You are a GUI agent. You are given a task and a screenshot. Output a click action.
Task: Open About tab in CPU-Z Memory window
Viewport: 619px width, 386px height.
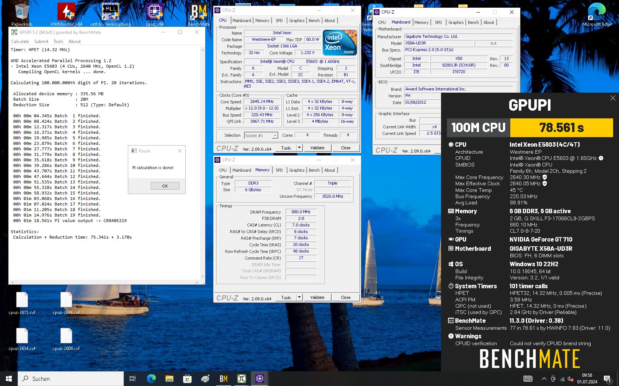pyautogui.click(x=330, y=170)
